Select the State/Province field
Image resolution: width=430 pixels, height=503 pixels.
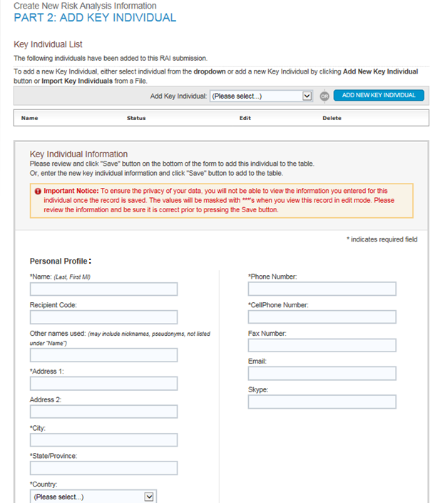tap(104, 468)
